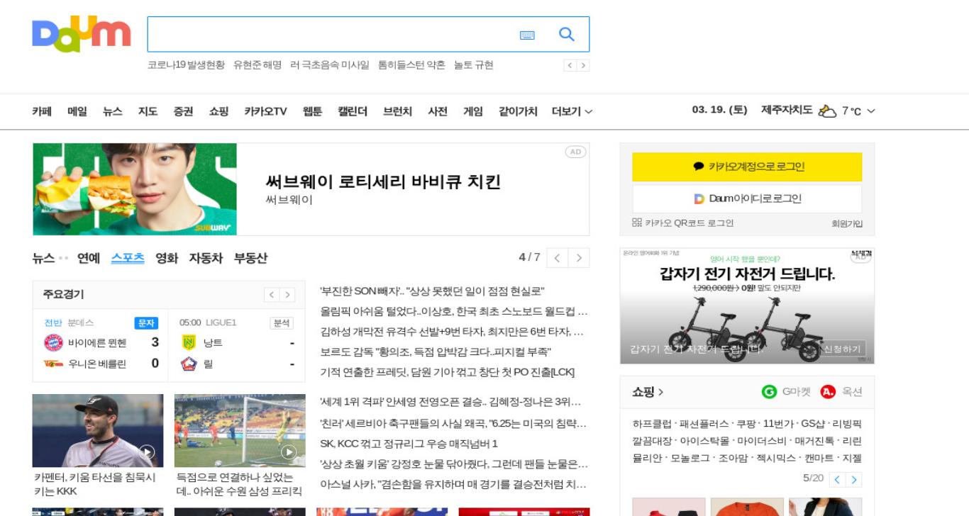Open the 쇼핑 menu item
Viewport: 969px width, 516px height.
pos(218,111)
